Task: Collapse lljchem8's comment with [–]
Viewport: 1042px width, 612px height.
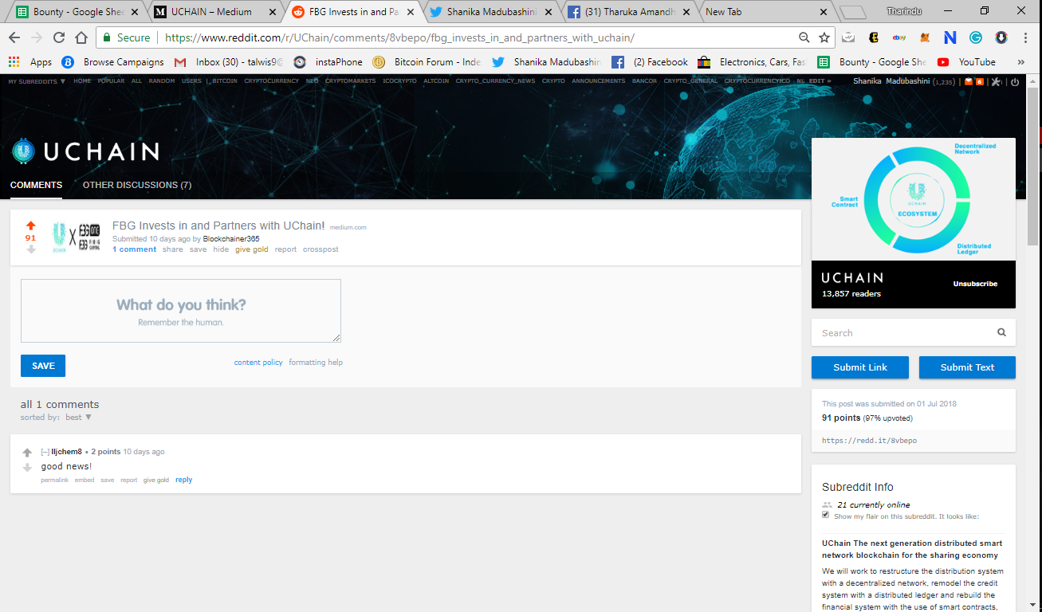Action: [x=45, y=452]
